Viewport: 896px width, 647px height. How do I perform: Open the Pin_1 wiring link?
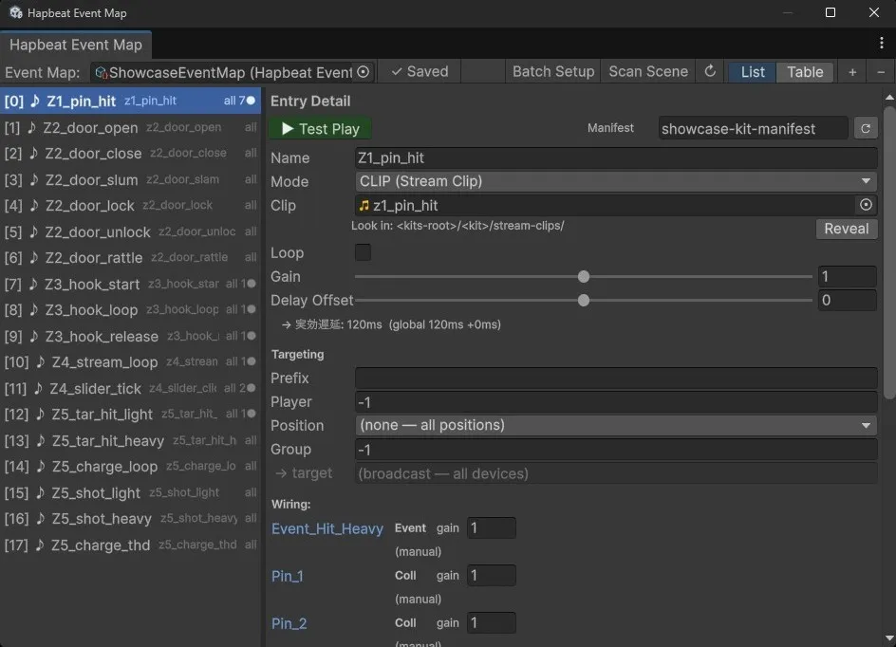click(288, 576)
